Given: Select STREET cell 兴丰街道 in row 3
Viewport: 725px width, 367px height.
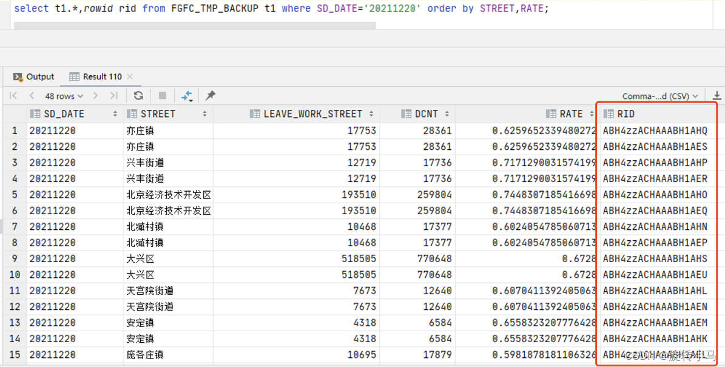Looking at the screenshot, I should click(168, 163).
